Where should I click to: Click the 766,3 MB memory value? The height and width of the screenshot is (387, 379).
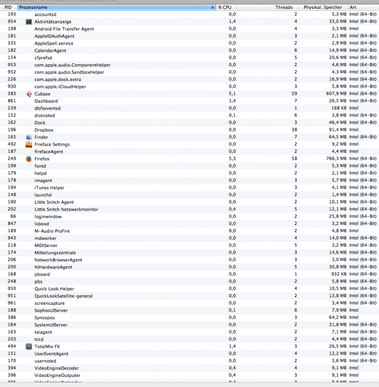tap(336, 159)
